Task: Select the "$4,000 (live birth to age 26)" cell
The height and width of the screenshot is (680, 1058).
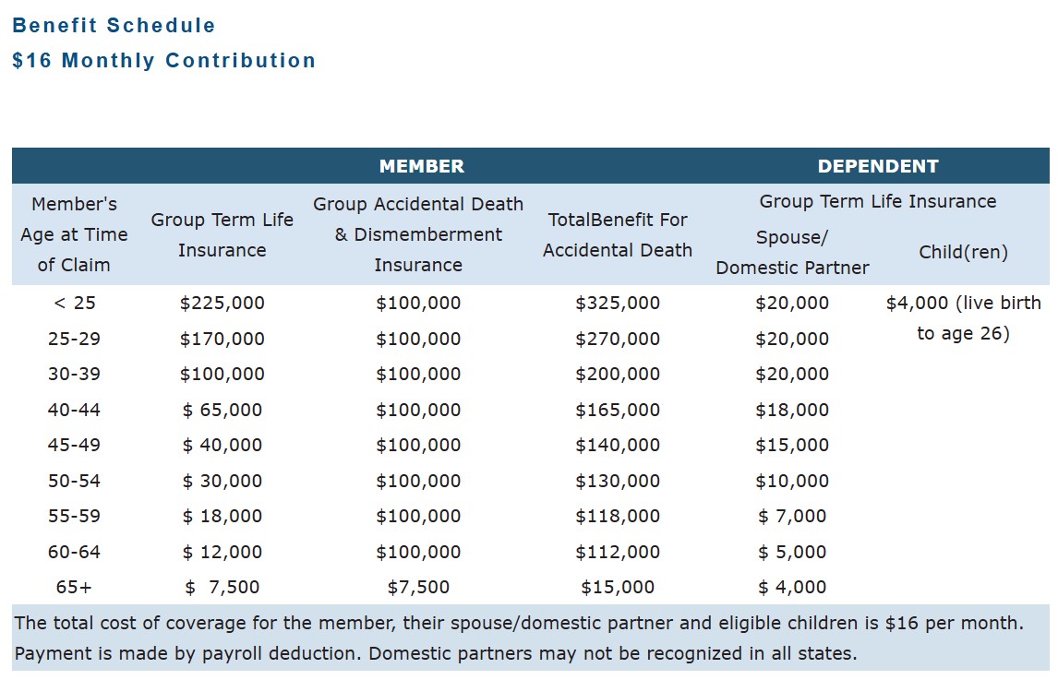Action: point(963,318)
